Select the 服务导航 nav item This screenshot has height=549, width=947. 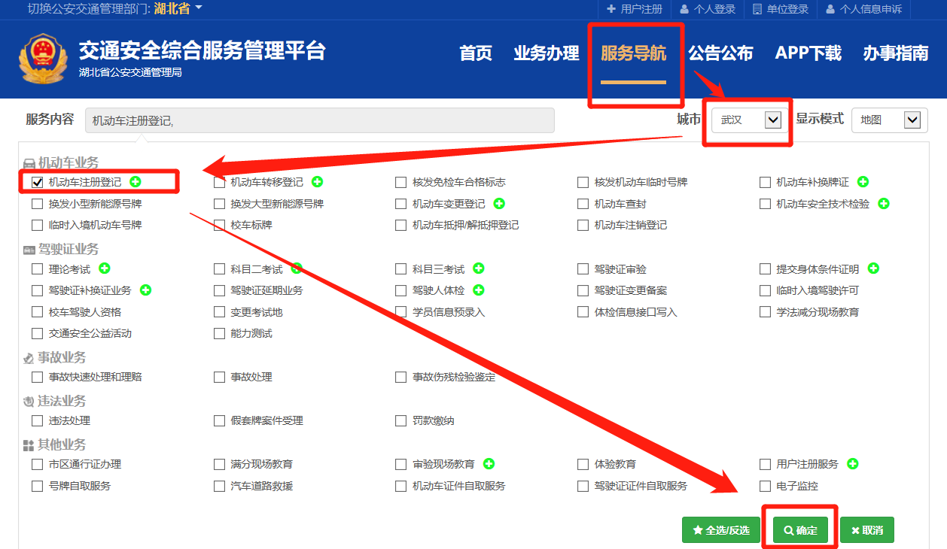coord(634,53)
